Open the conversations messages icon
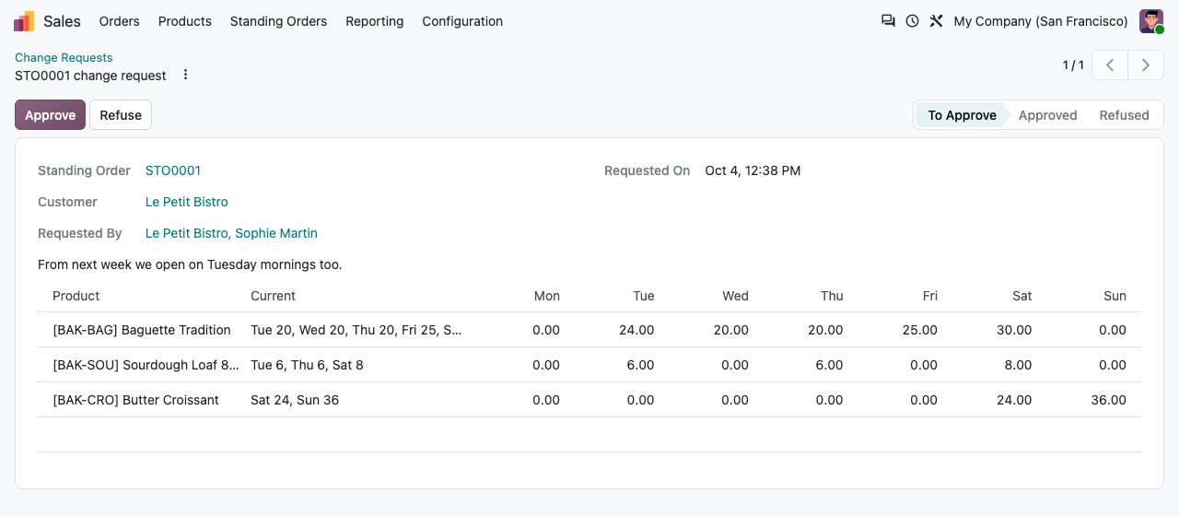 tap(888, 21)
